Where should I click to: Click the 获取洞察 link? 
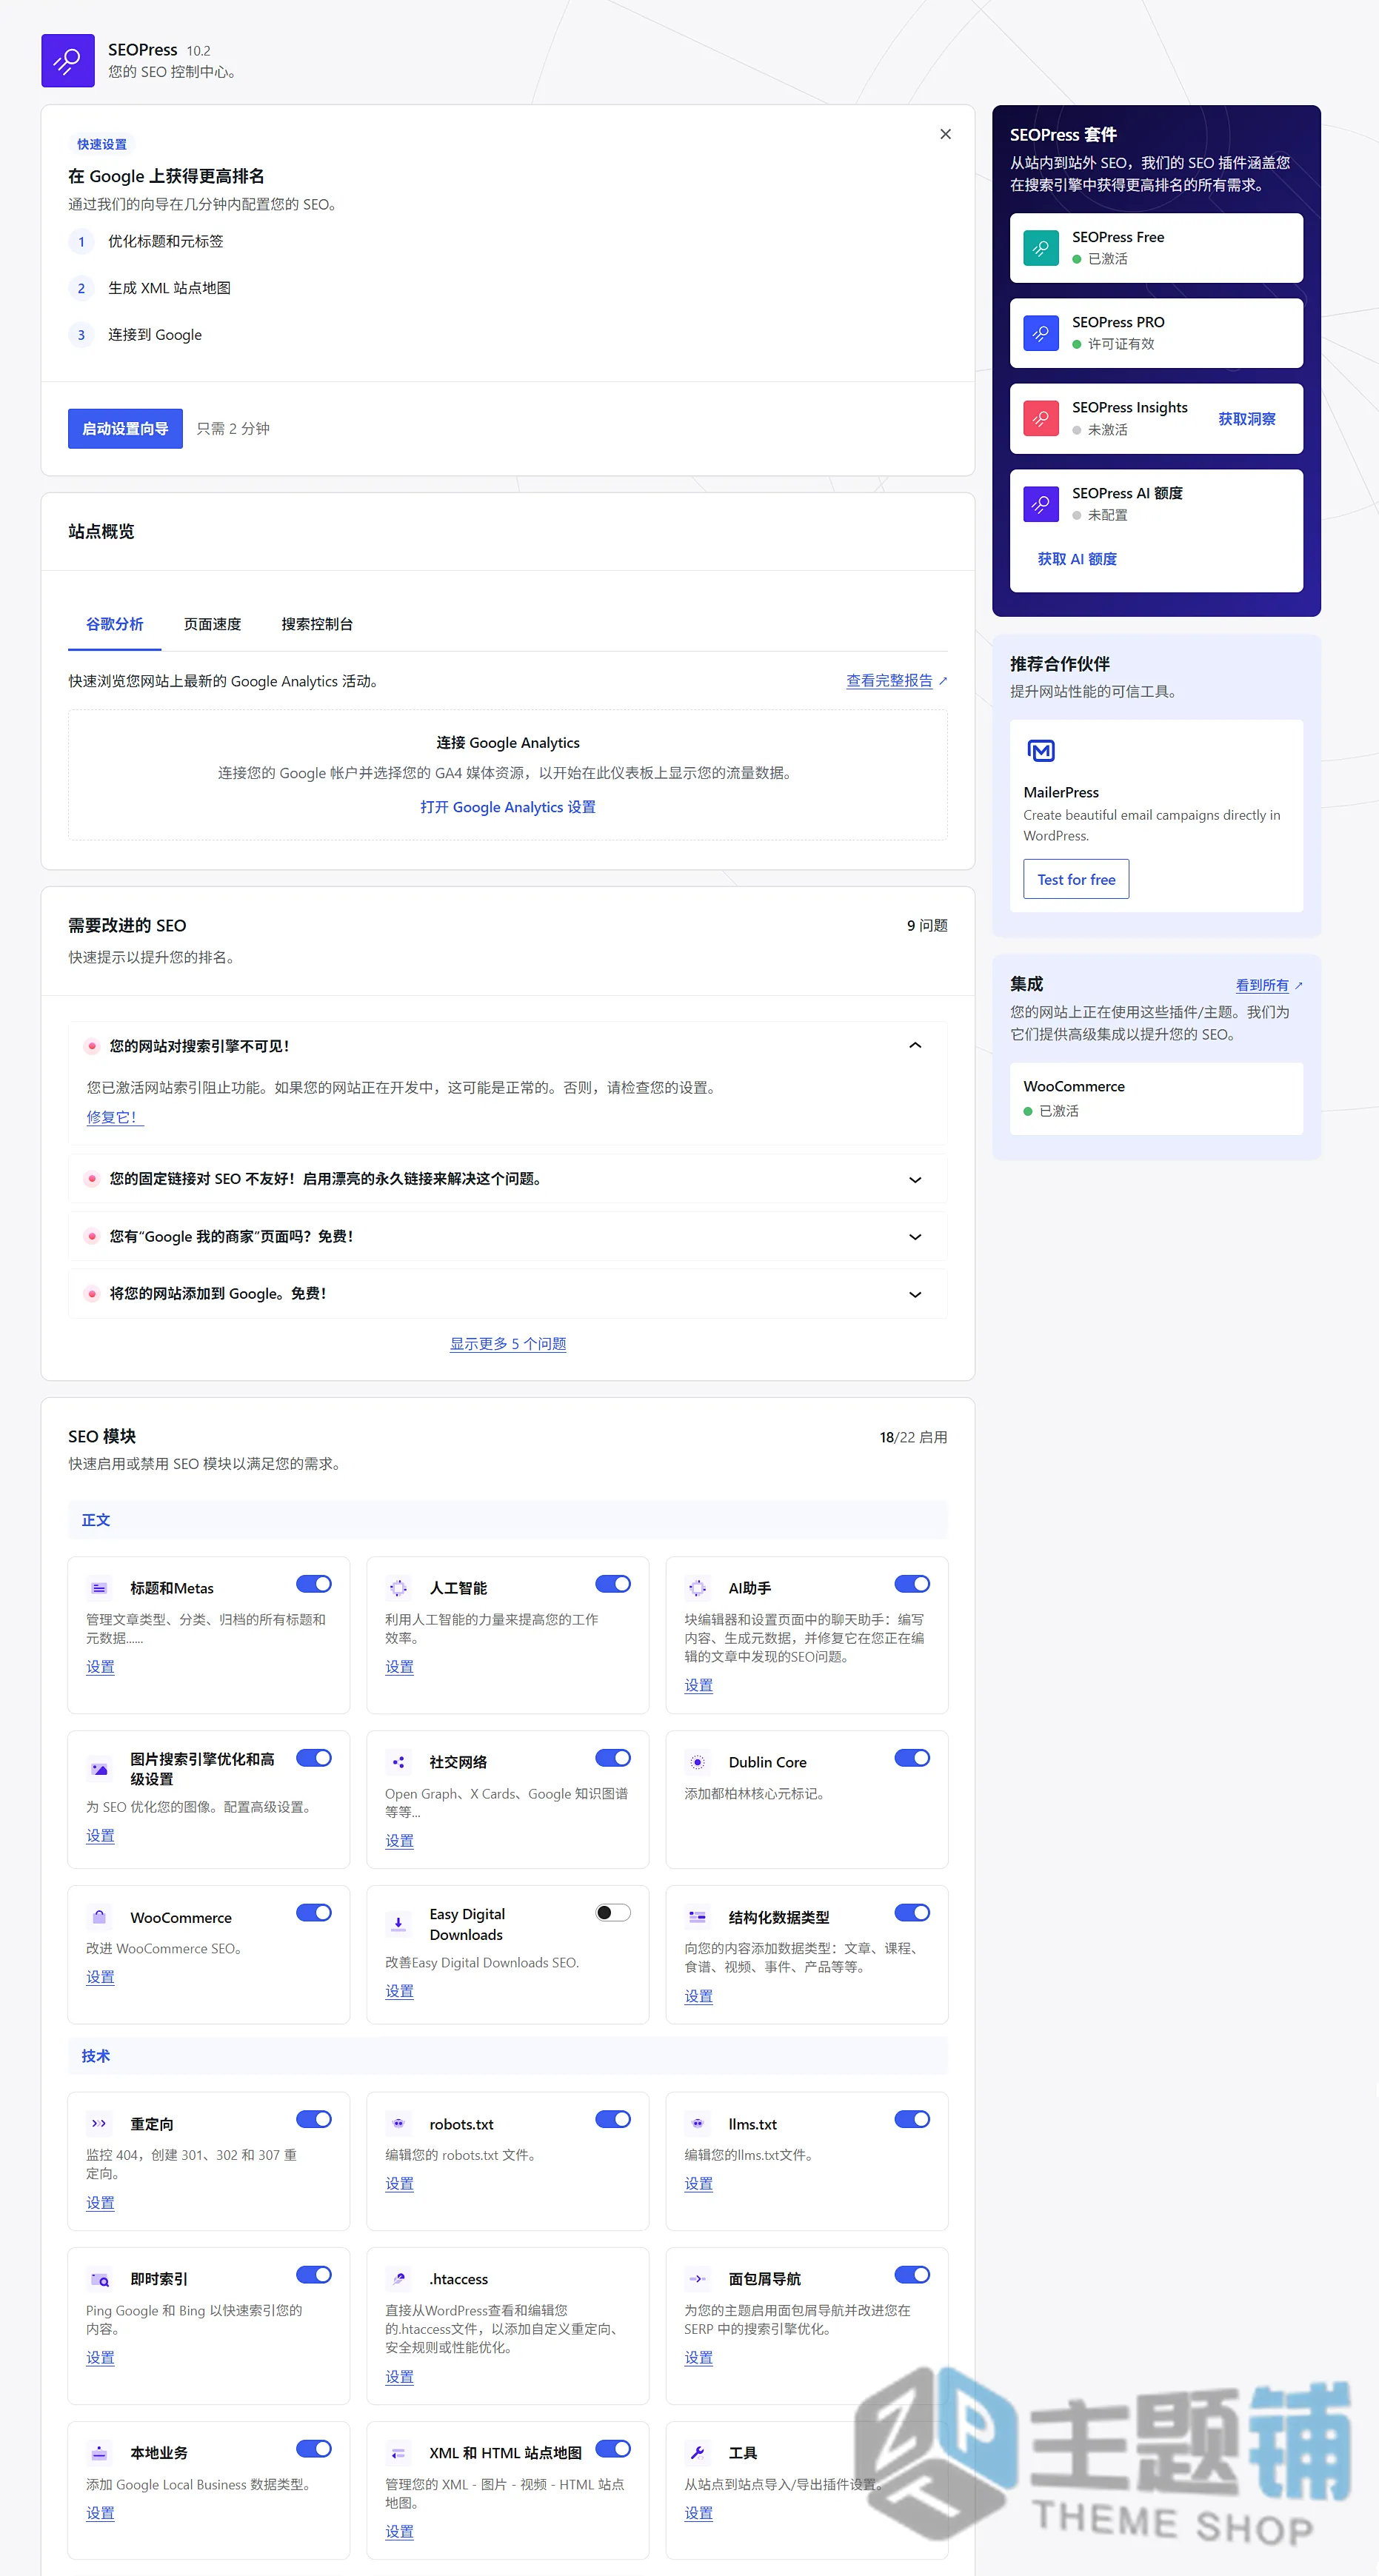click(x=1247, y=419)
